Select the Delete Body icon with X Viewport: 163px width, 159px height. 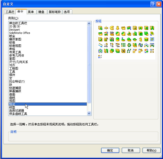[123, 51]
